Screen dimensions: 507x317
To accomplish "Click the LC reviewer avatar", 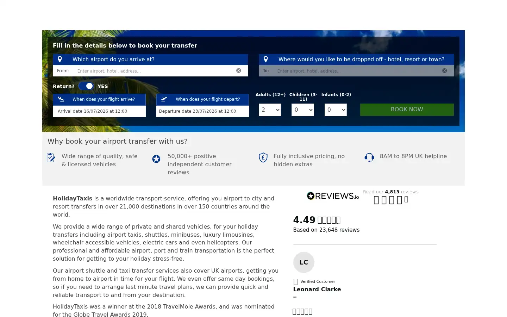I will pyautogui.click(x=304, y=262).
